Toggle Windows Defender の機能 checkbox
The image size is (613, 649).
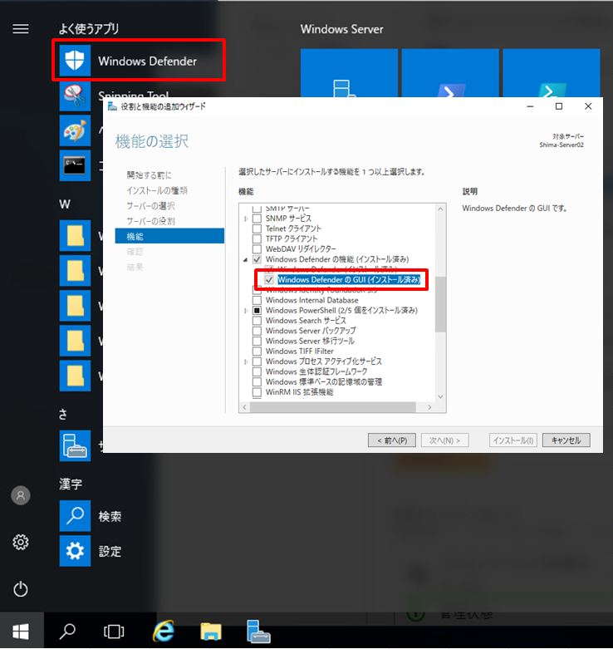pyautogui.click(x=257, y=259)
